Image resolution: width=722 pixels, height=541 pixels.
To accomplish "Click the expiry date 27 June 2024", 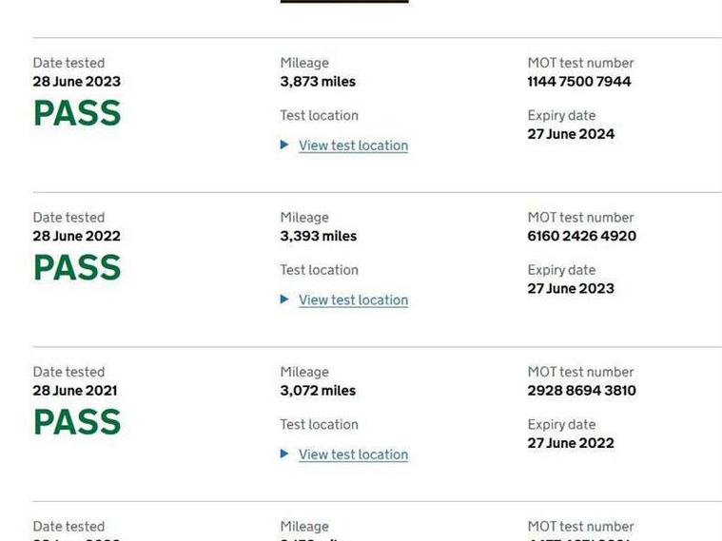I will click(571, 134).
